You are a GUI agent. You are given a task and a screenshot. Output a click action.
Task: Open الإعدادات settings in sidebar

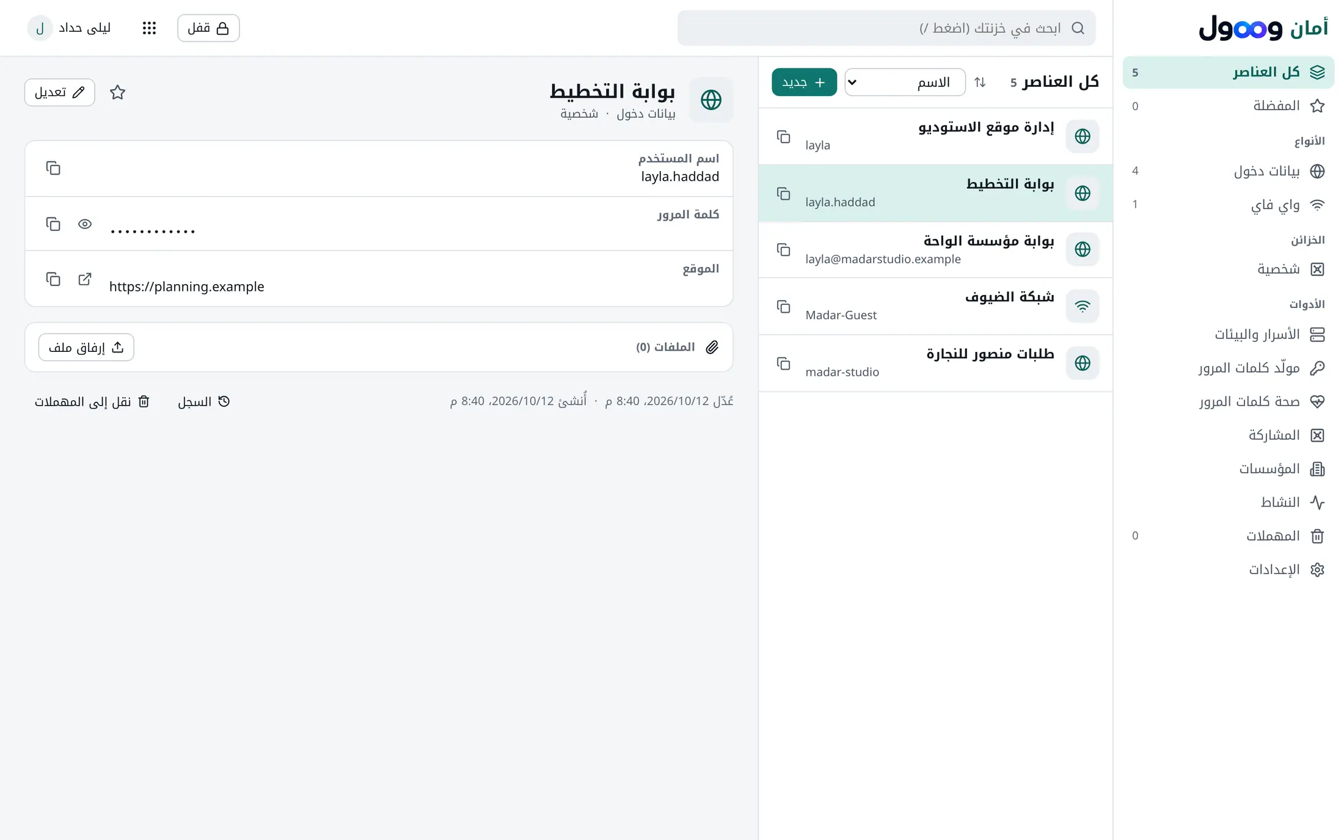(1228, 569)
